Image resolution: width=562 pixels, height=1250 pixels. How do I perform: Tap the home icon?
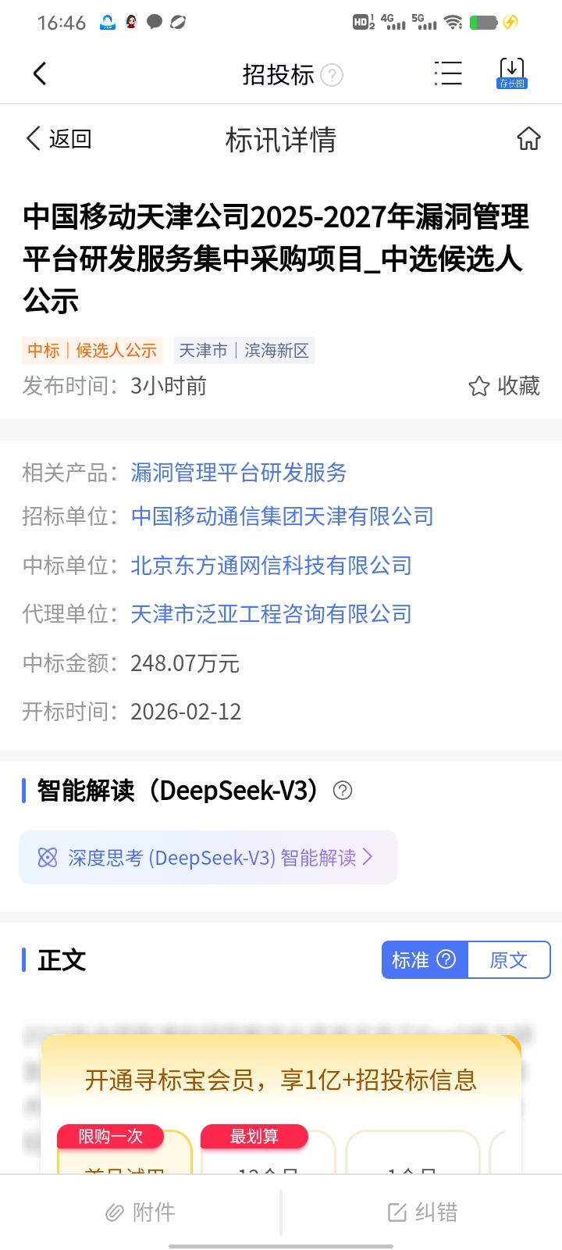pos(529,138)
